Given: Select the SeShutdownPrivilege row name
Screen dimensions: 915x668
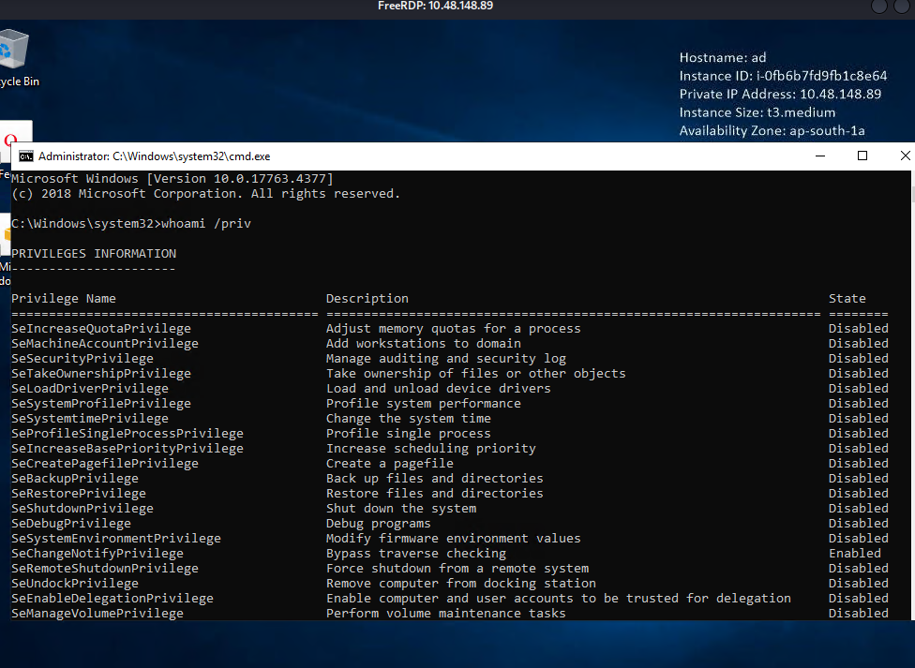Looking at the screenshot, I should pyautogui.click(x=82, y=508).
